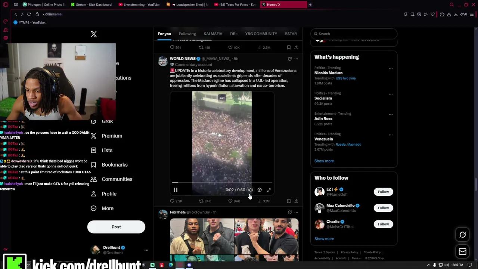This screenshot has height=269, width=478.
Task: Switch to the Following tab
Action: click(x=187, y=34)
